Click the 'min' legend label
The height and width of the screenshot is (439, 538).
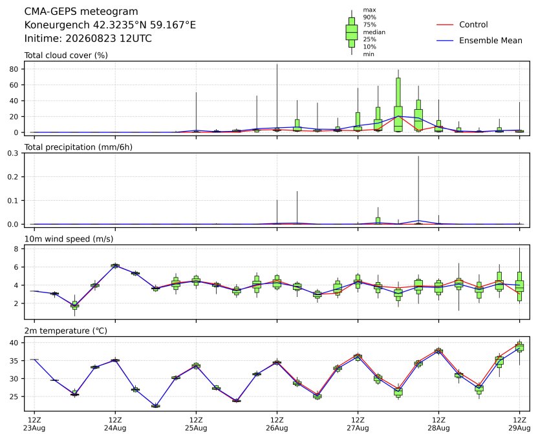[369, 54]
